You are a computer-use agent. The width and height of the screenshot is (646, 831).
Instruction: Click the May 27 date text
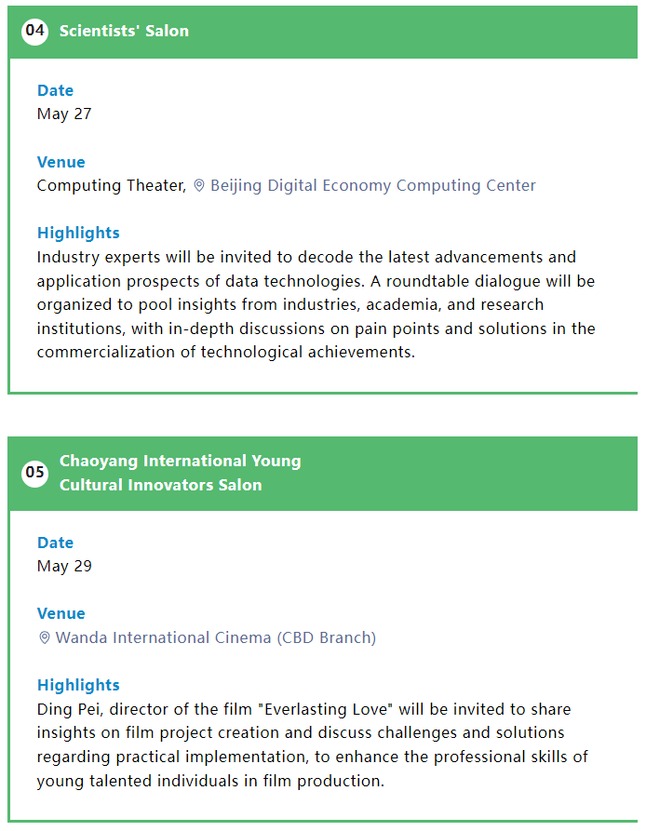[64, 114]
